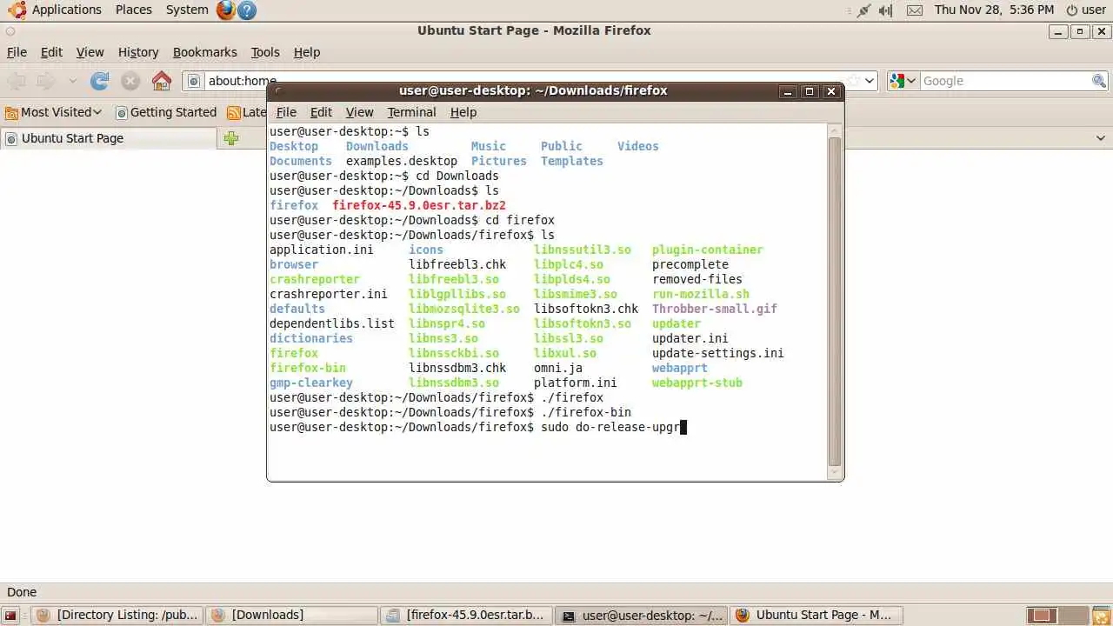The image size is (1113, 626).
Task: Open the Places menu in top panel
Action: [134, 10]
